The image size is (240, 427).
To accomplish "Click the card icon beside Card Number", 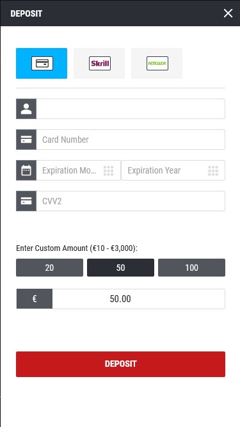I will (26, 140).
